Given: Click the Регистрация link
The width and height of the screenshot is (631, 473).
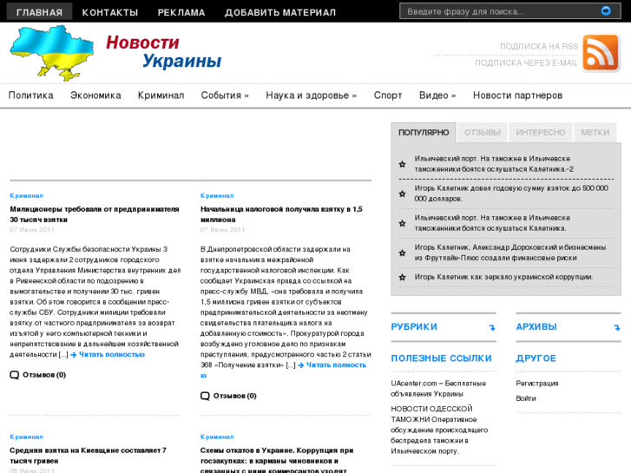Looking at the screenshot, I should click(537, 384).
